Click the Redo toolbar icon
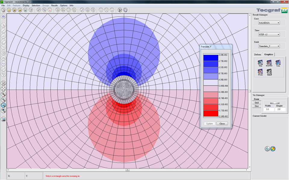 44,10
